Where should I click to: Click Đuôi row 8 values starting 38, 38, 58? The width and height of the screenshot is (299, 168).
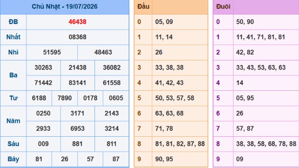266,143
